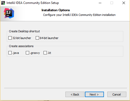
Task: Check the .java file association
Action: 10,53
